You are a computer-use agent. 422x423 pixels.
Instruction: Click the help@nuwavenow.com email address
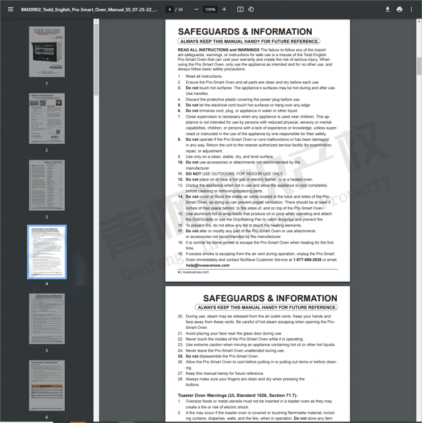pos(207,266)
